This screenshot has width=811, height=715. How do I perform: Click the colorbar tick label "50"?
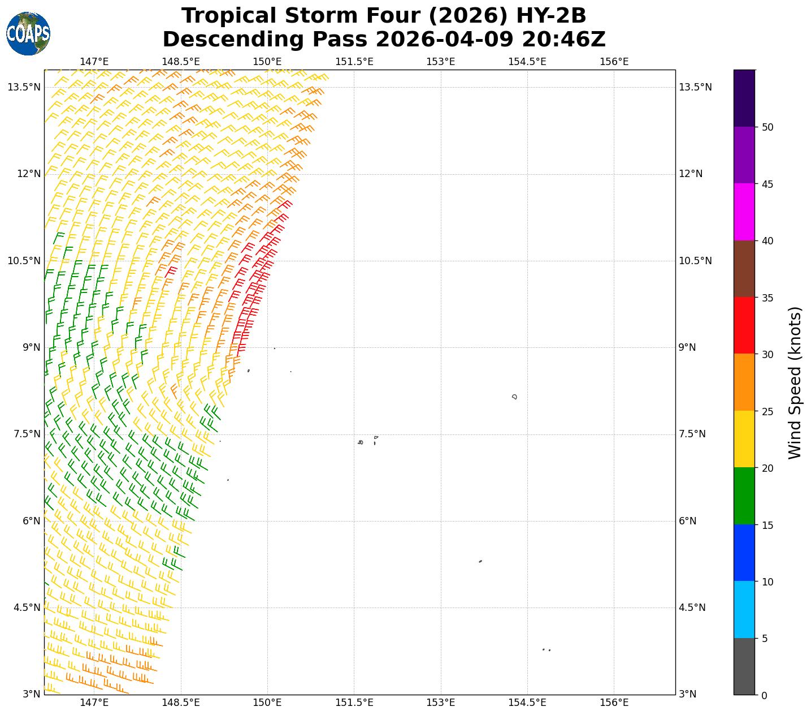767,127
